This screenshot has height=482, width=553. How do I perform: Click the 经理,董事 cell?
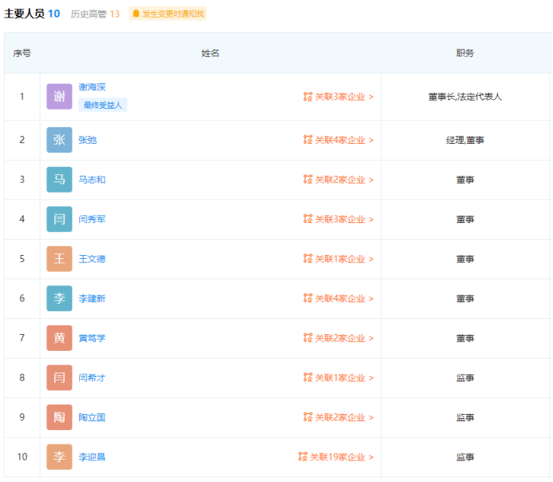(x=465, y=140)
